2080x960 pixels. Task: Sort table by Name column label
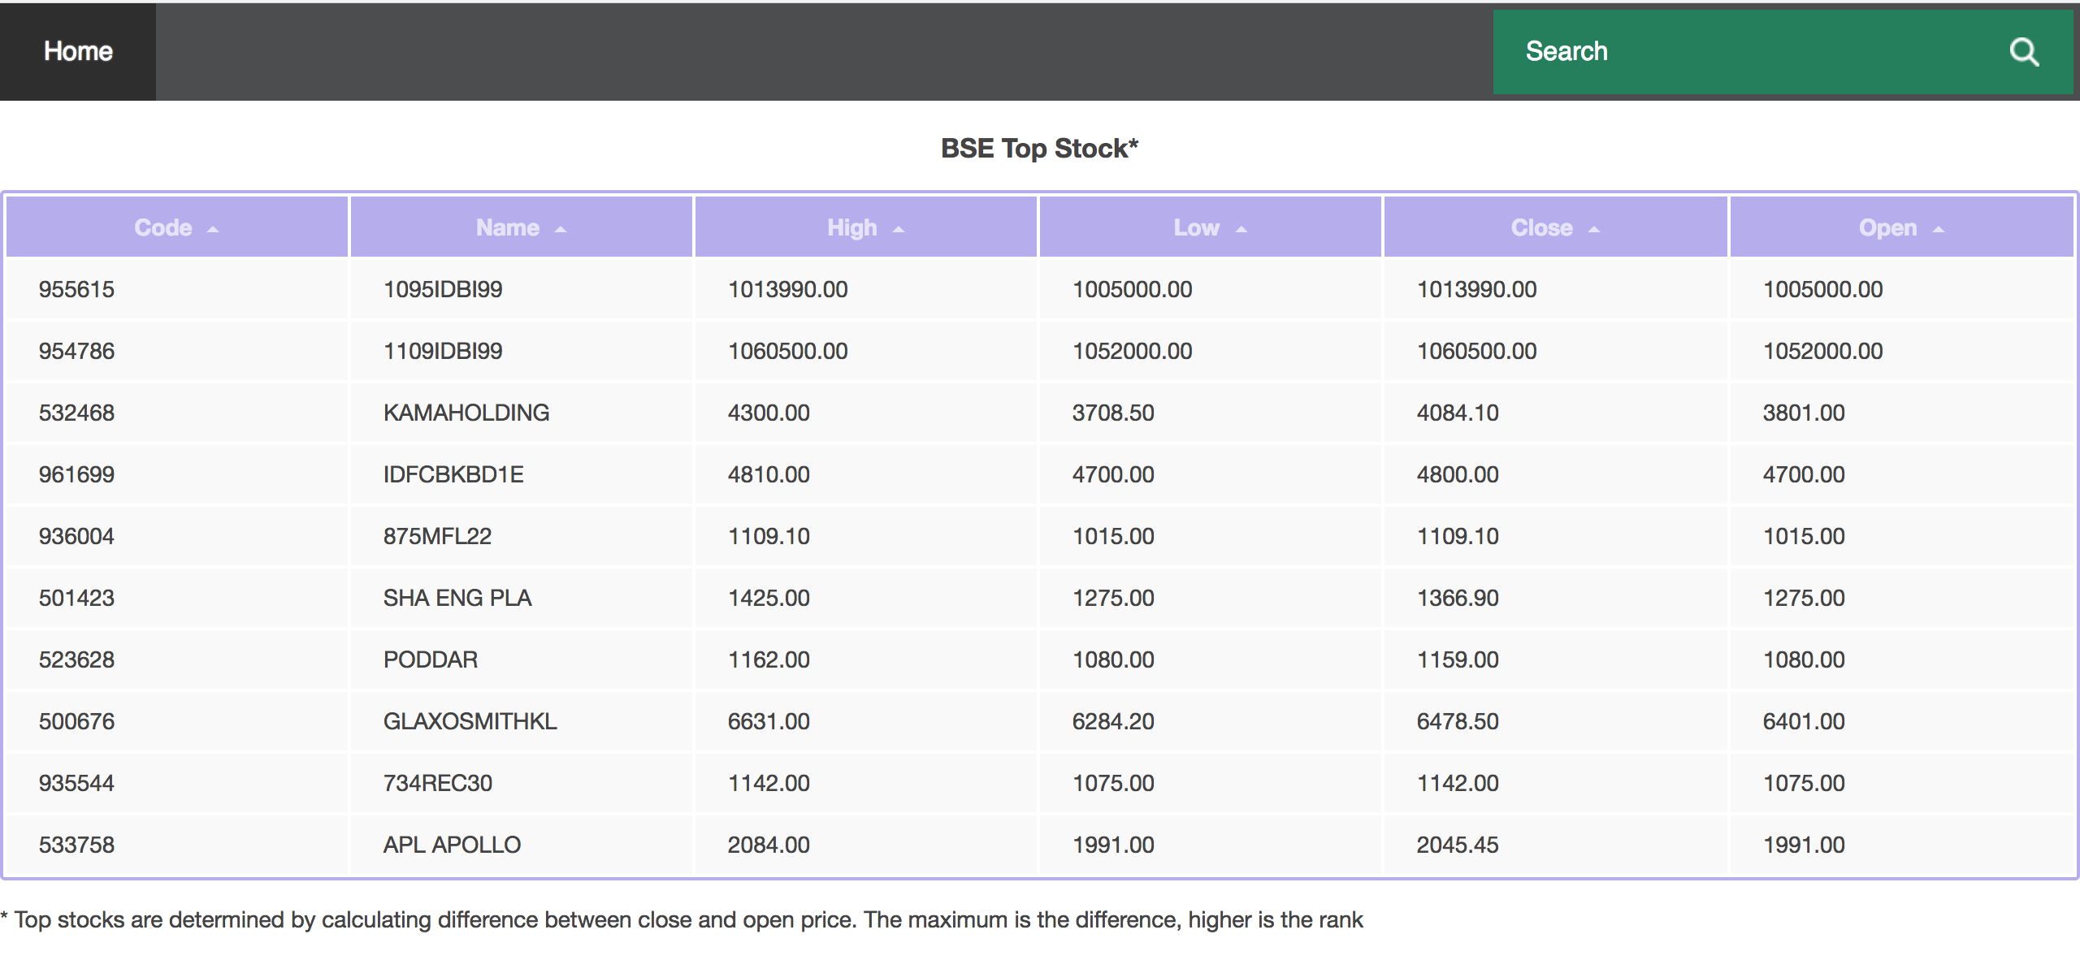point(508,227)
